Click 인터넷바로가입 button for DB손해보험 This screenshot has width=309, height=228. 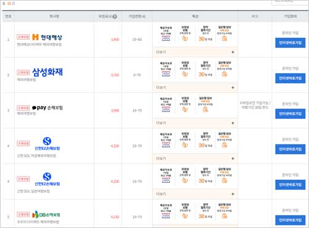tap(290, 221)
